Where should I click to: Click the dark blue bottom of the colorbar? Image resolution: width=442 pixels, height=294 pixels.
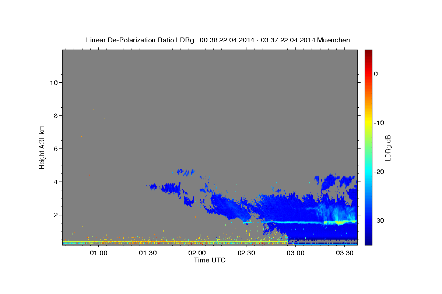coord(368,242)
